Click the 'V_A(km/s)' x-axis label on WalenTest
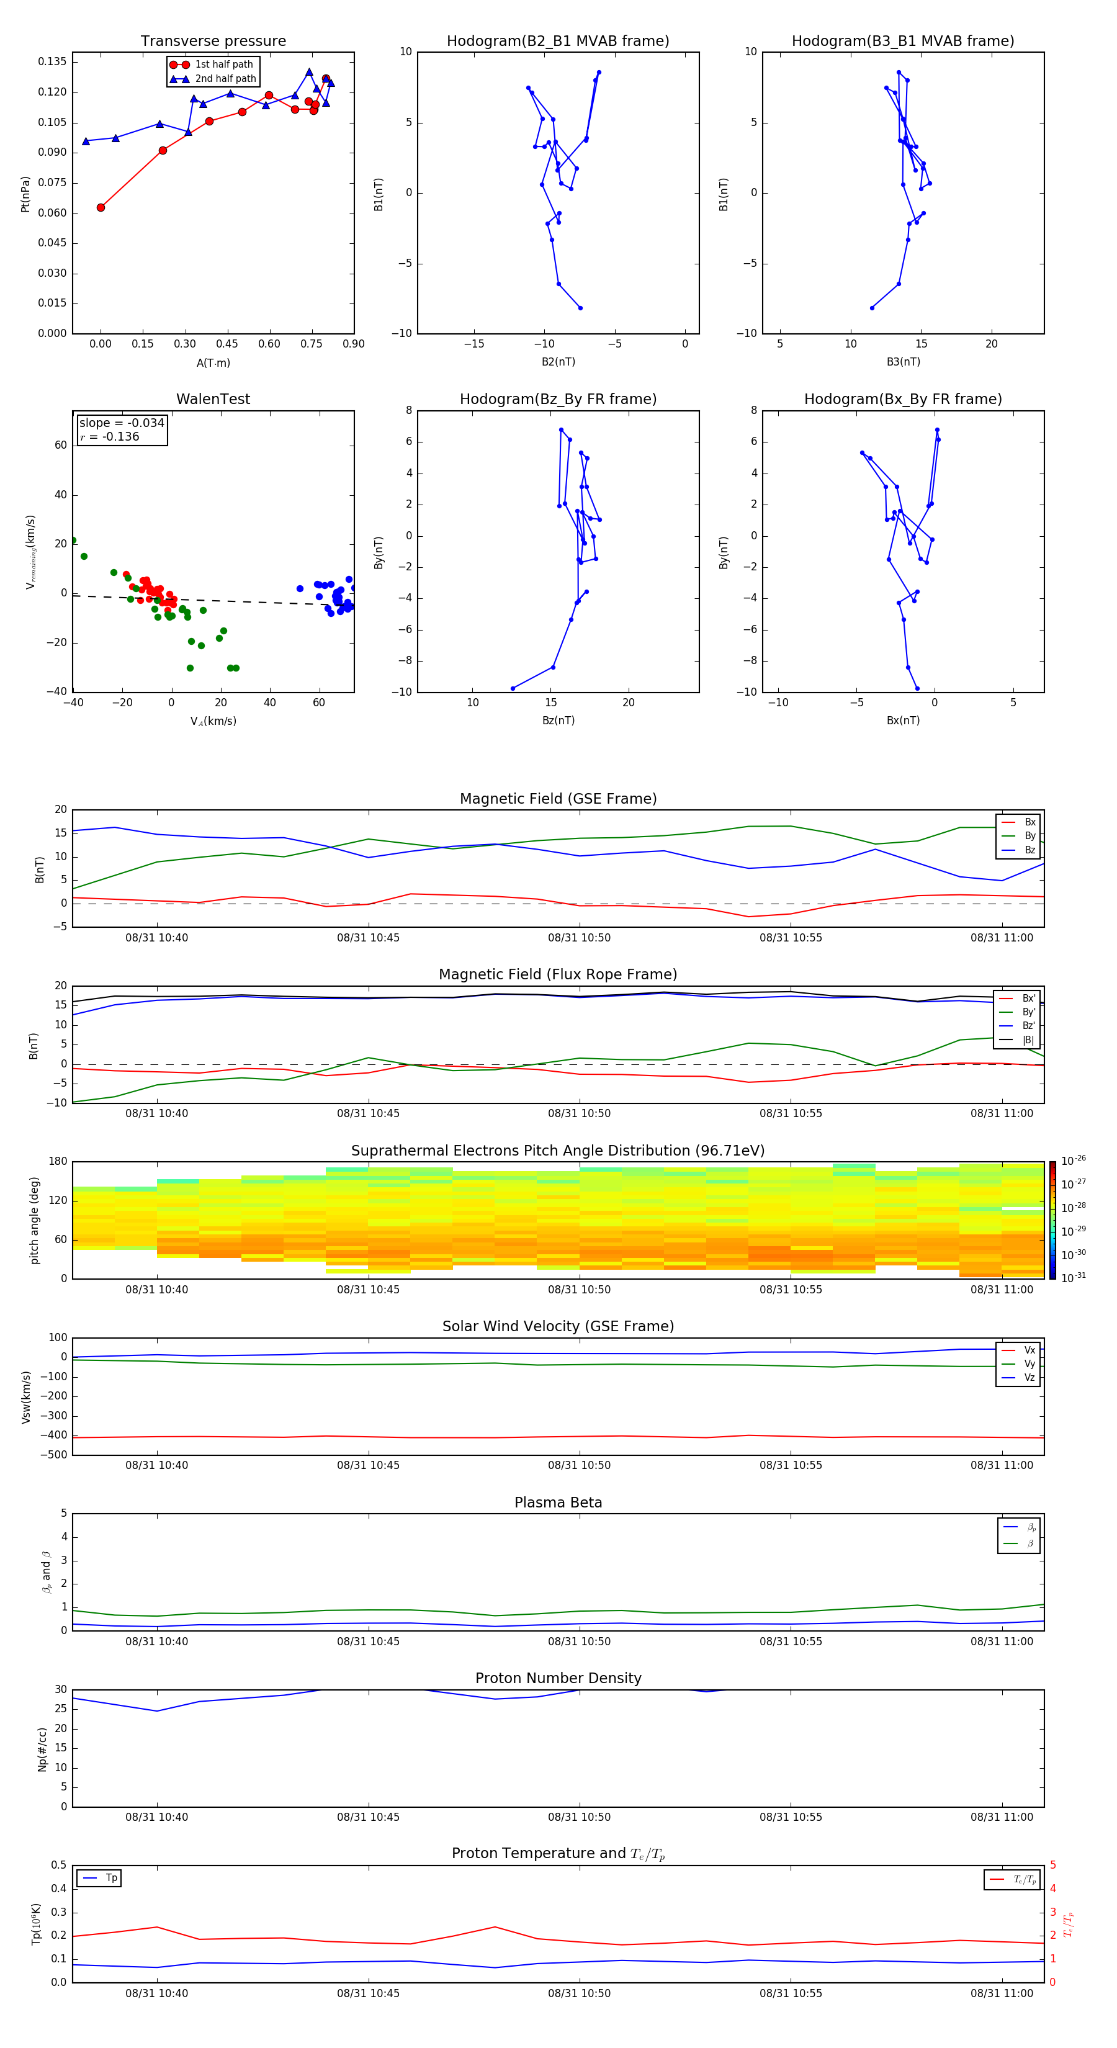Image resolution: width=1117 pixels, height=2048 pixels. pyautogui.click(x=213, y=721)
